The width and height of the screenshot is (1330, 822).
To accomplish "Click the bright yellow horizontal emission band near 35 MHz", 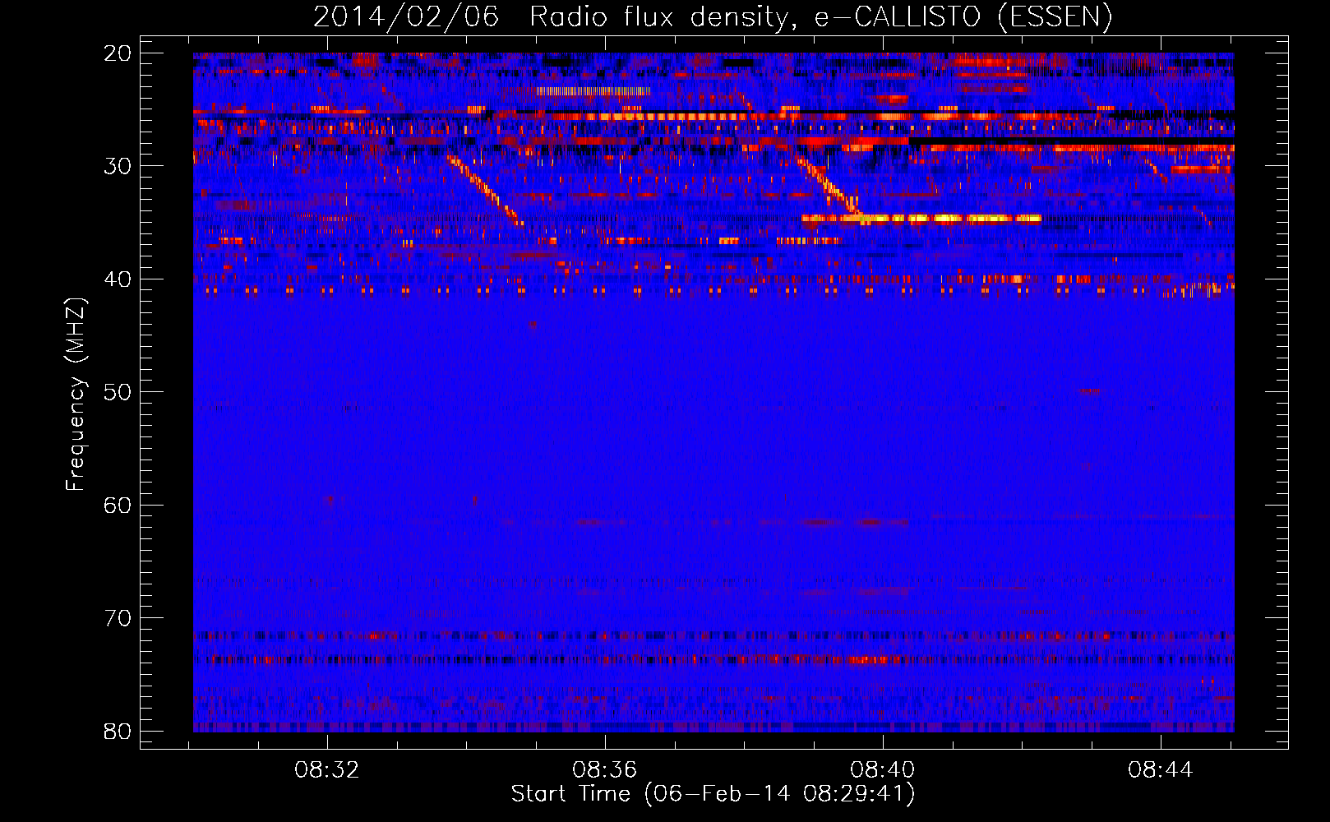I will point(921,219).
